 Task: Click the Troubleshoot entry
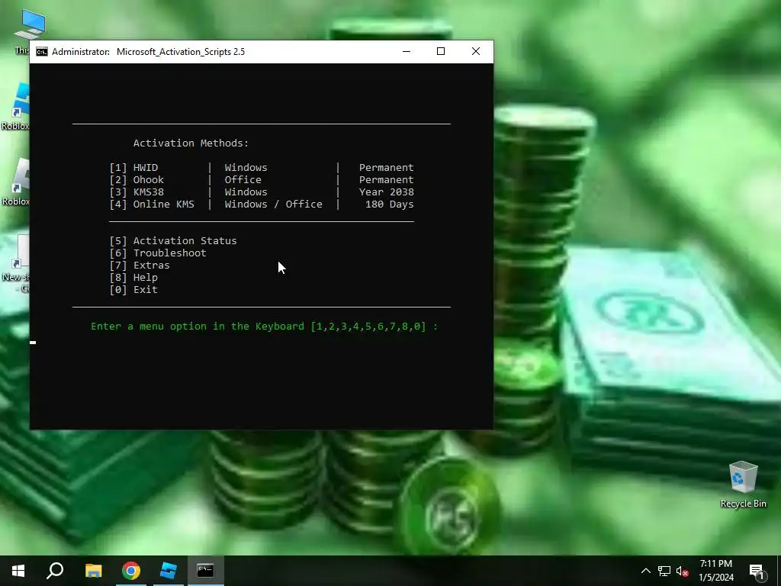(157, 253)
